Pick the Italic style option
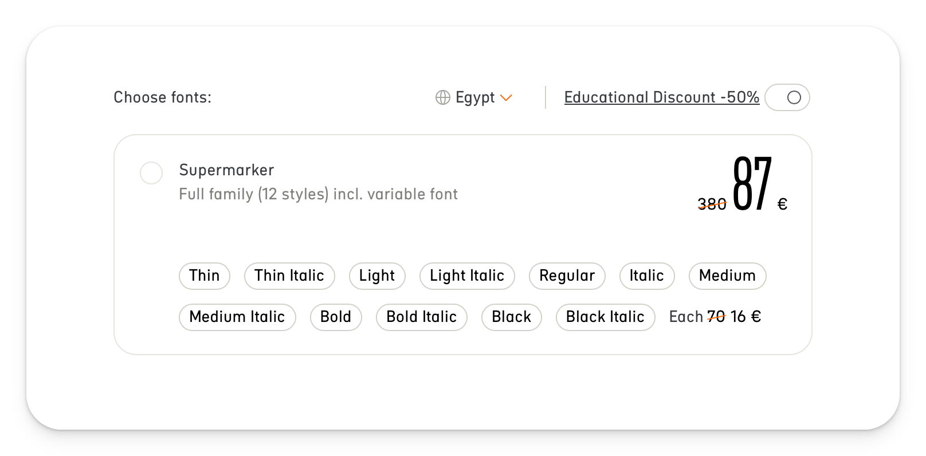Image resolution: width=926 pixels, height=456 pixels. pyautogui.click(x=647, y=276)
